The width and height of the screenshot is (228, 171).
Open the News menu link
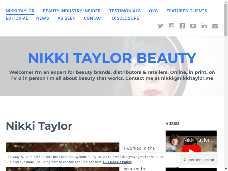pos(42,18)
